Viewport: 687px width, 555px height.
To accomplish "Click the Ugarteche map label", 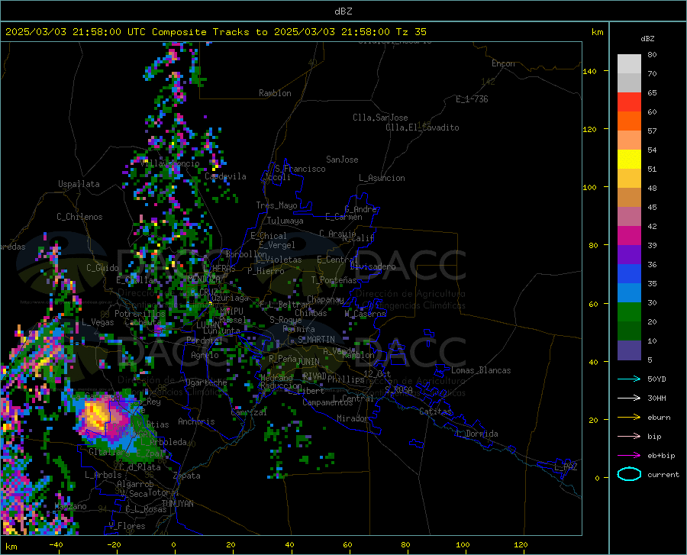I will coord(206,382).
